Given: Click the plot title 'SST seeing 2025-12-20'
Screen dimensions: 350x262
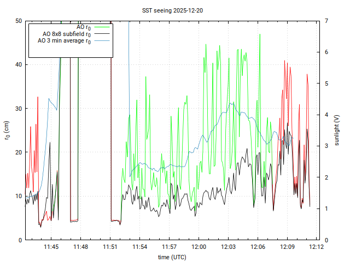Looking at the screenshot, I should pos(173,10).
